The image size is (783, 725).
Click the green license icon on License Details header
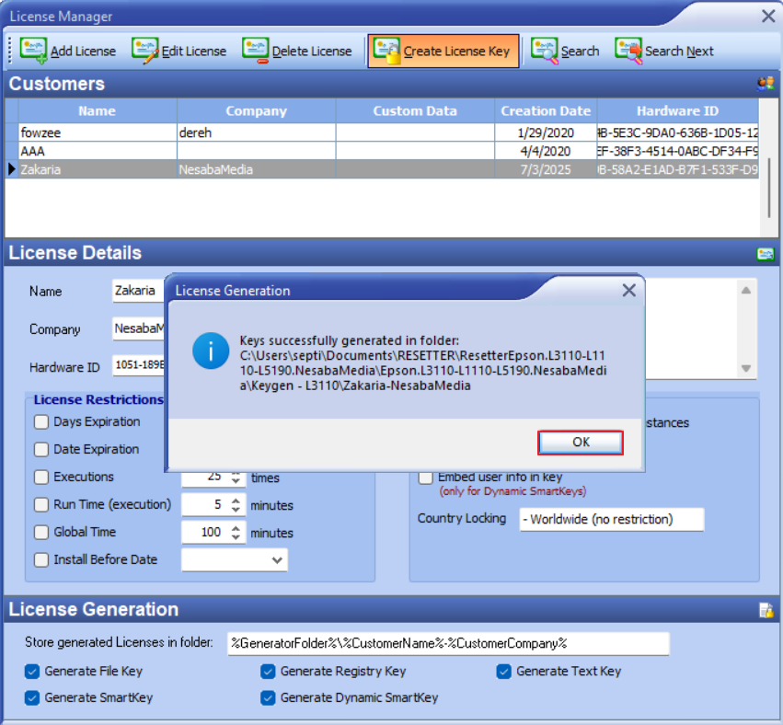click(x=765, y=253)
